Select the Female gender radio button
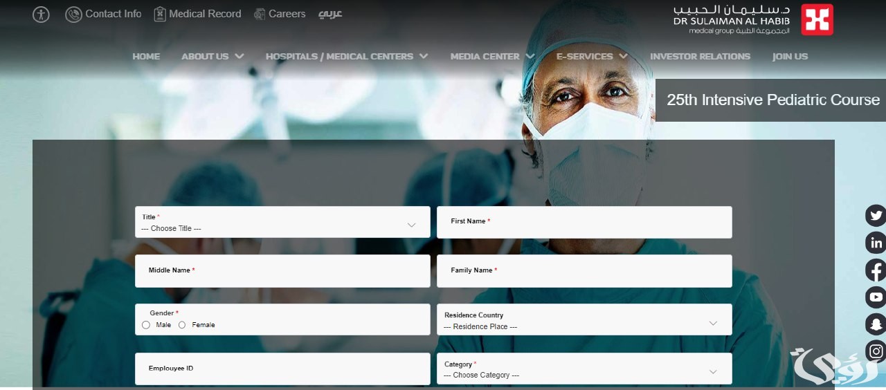 click(x=182, y=325)
